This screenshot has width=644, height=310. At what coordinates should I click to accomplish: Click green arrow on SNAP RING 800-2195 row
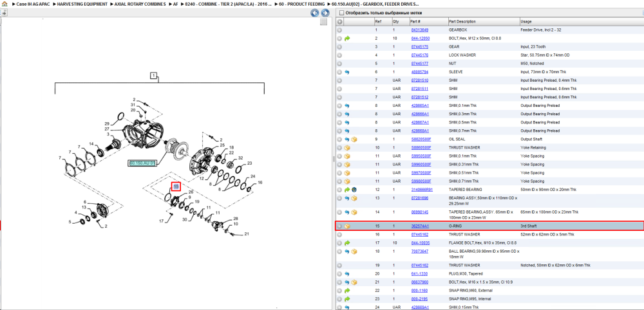(347, 299)
